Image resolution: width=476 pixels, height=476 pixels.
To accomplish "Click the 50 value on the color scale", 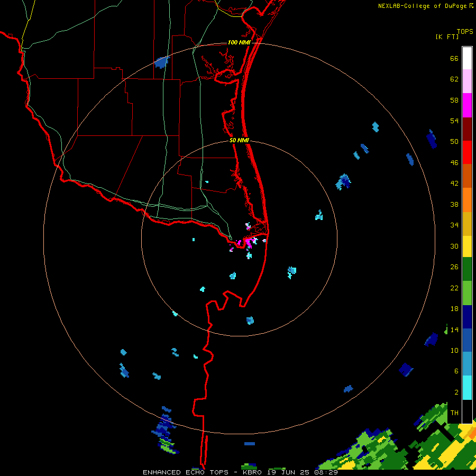I will tap(454, 142).
